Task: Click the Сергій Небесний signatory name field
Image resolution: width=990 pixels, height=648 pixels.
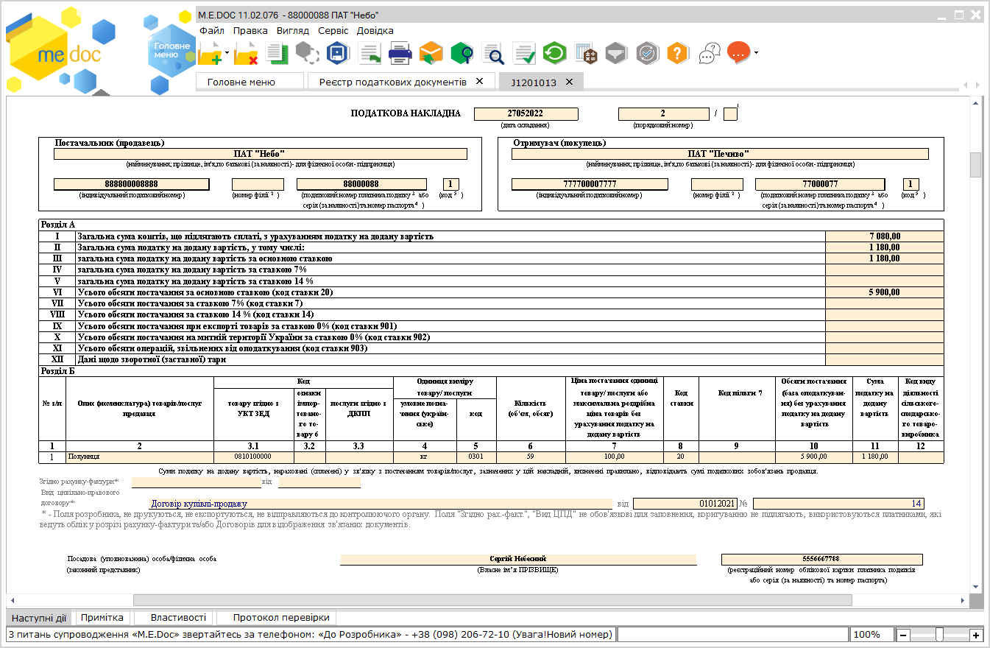Action: pyautogui.click(x=518, y=559)
